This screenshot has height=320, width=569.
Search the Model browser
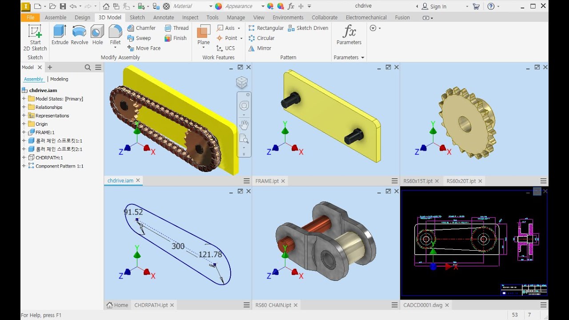click(x=88, y=68)
